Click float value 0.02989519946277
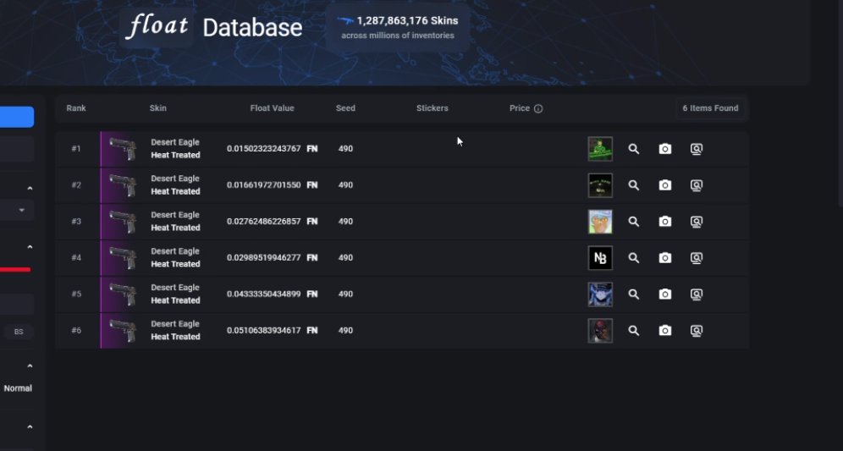This screenshot has width=843, height=451. pyautogui.click(x=263, y=257)
